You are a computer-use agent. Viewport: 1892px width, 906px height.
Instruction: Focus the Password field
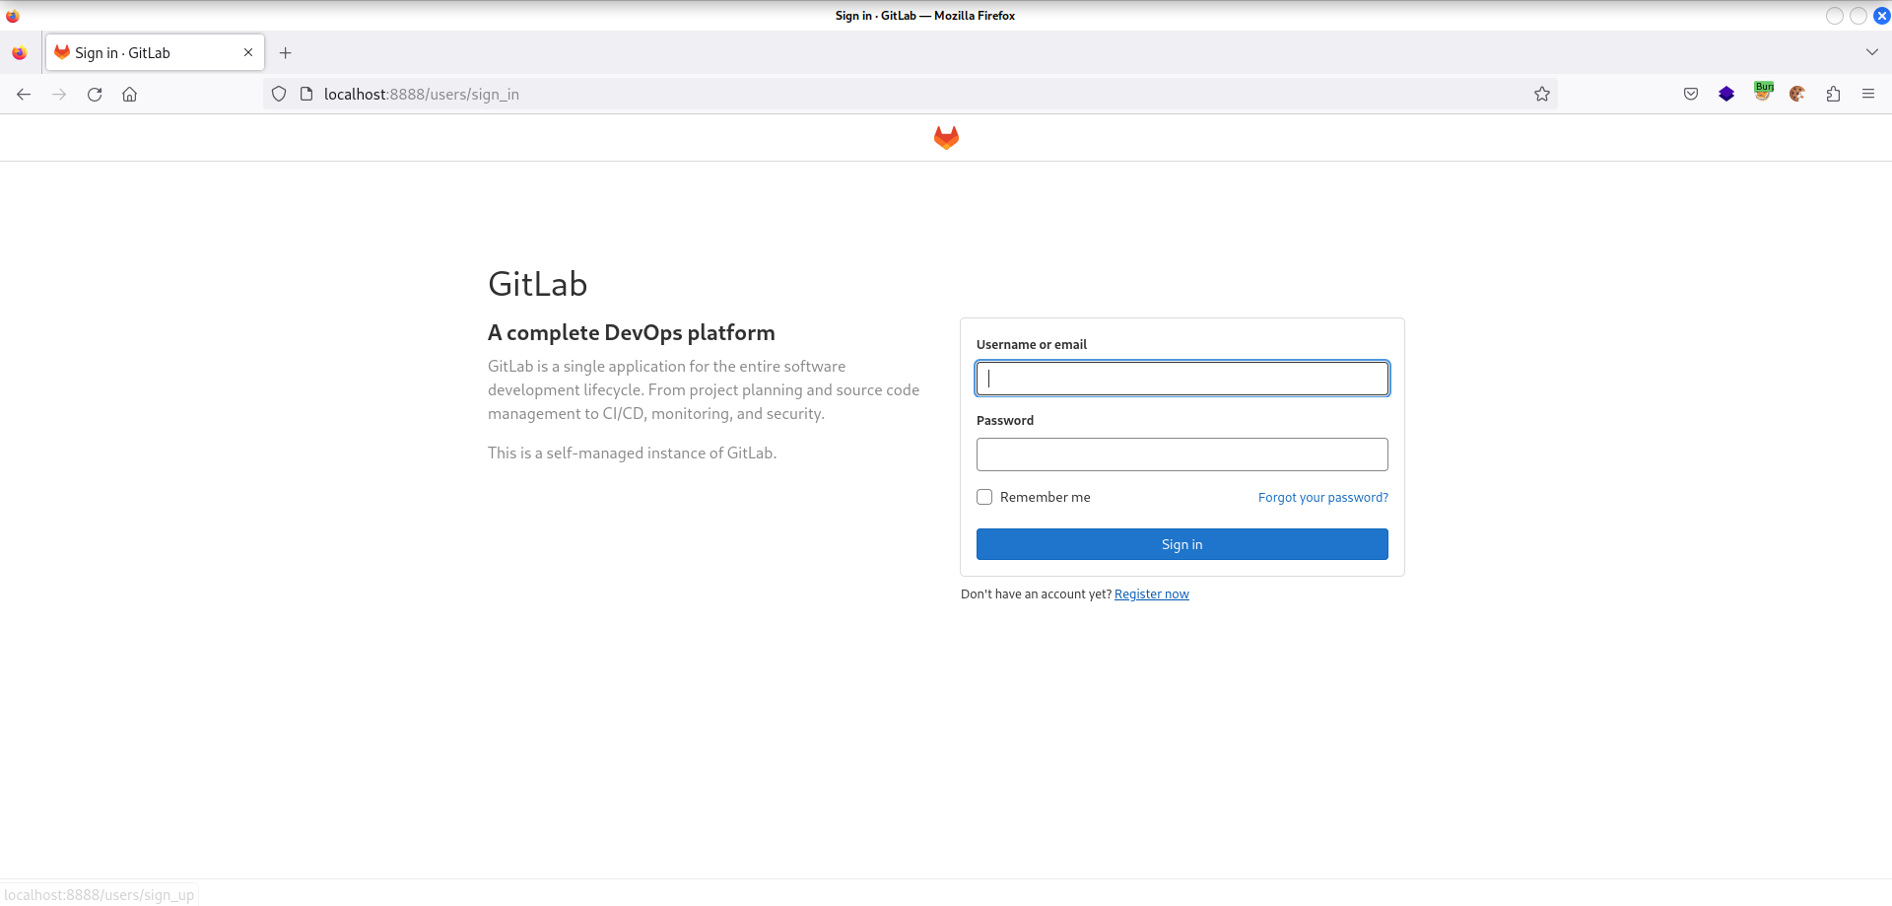pos(1182,454)
